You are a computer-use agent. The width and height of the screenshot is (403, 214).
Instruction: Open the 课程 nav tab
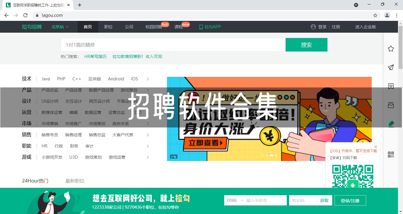point(178,27)
